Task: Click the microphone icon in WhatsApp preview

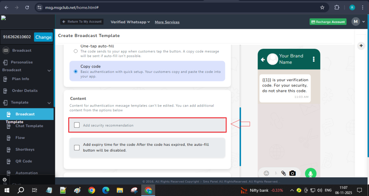Action: (x=310, y=173)
